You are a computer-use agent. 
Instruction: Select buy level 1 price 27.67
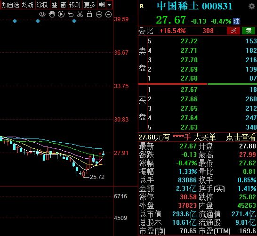(x=189, y=90)
